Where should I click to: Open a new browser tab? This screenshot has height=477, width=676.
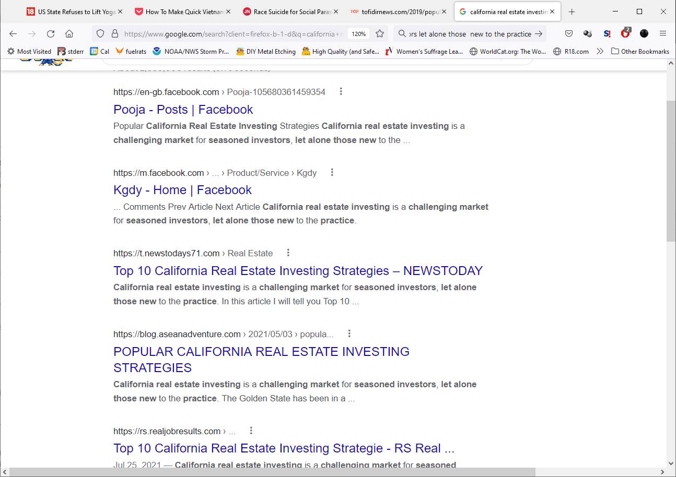(x=572, y=11)
